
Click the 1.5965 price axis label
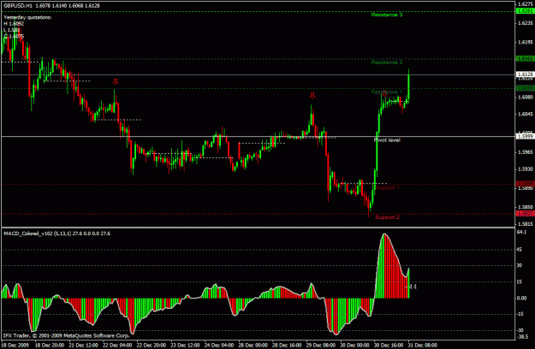(x=526, y=152)
